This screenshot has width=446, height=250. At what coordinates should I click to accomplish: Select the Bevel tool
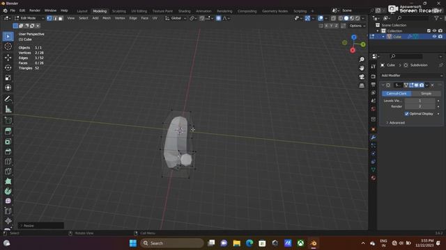(8, 151)
